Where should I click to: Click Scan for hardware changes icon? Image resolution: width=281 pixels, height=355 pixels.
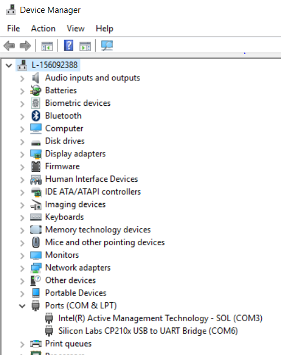[x=107, y=46]
